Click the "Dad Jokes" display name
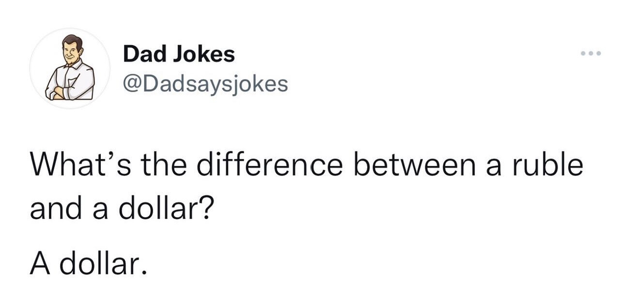622x306 pixels. 179,54
